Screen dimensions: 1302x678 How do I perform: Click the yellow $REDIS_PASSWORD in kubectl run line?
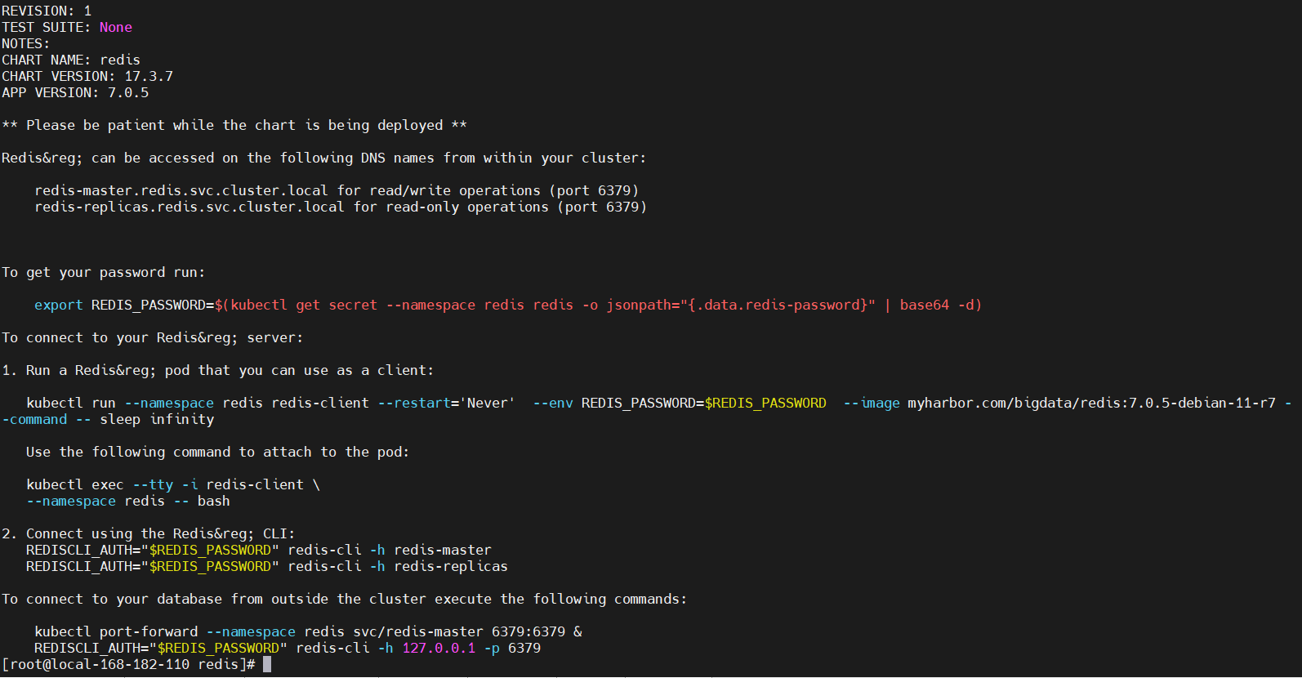765,403
